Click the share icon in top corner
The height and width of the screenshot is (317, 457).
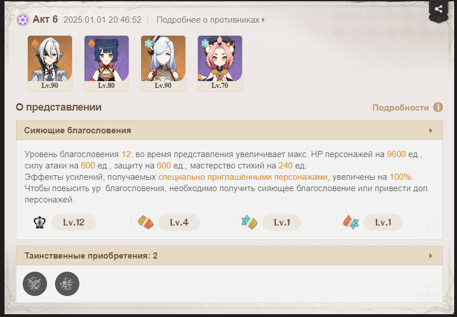click(438, 9)
